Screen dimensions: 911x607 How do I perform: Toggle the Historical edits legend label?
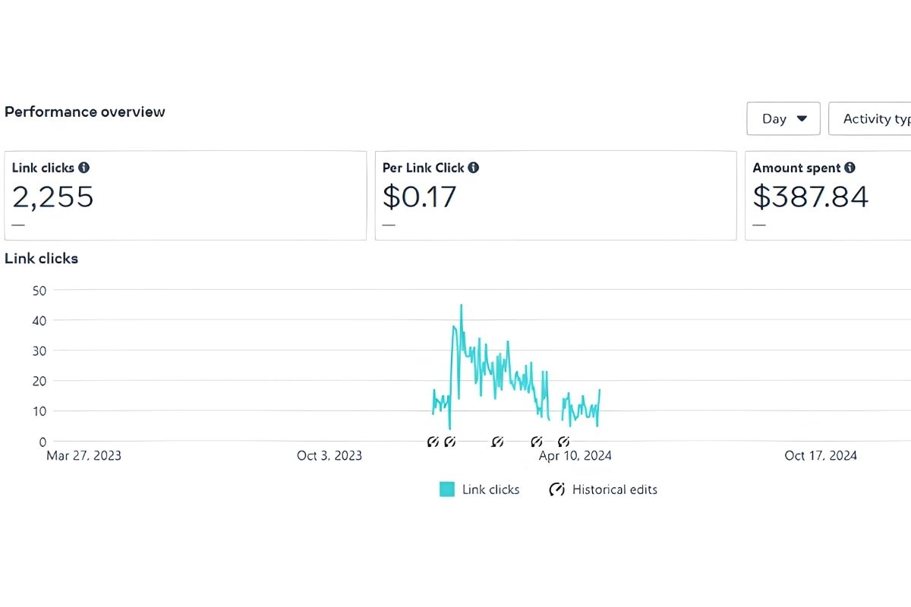point(615,489)
